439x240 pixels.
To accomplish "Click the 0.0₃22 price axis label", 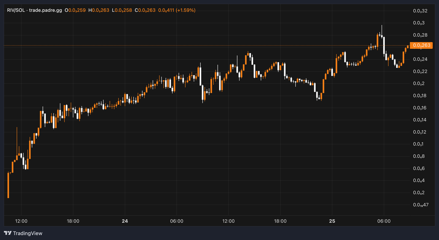I will 420,71.
